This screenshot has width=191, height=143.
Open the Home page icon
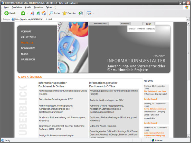click(x=44, y=13)
